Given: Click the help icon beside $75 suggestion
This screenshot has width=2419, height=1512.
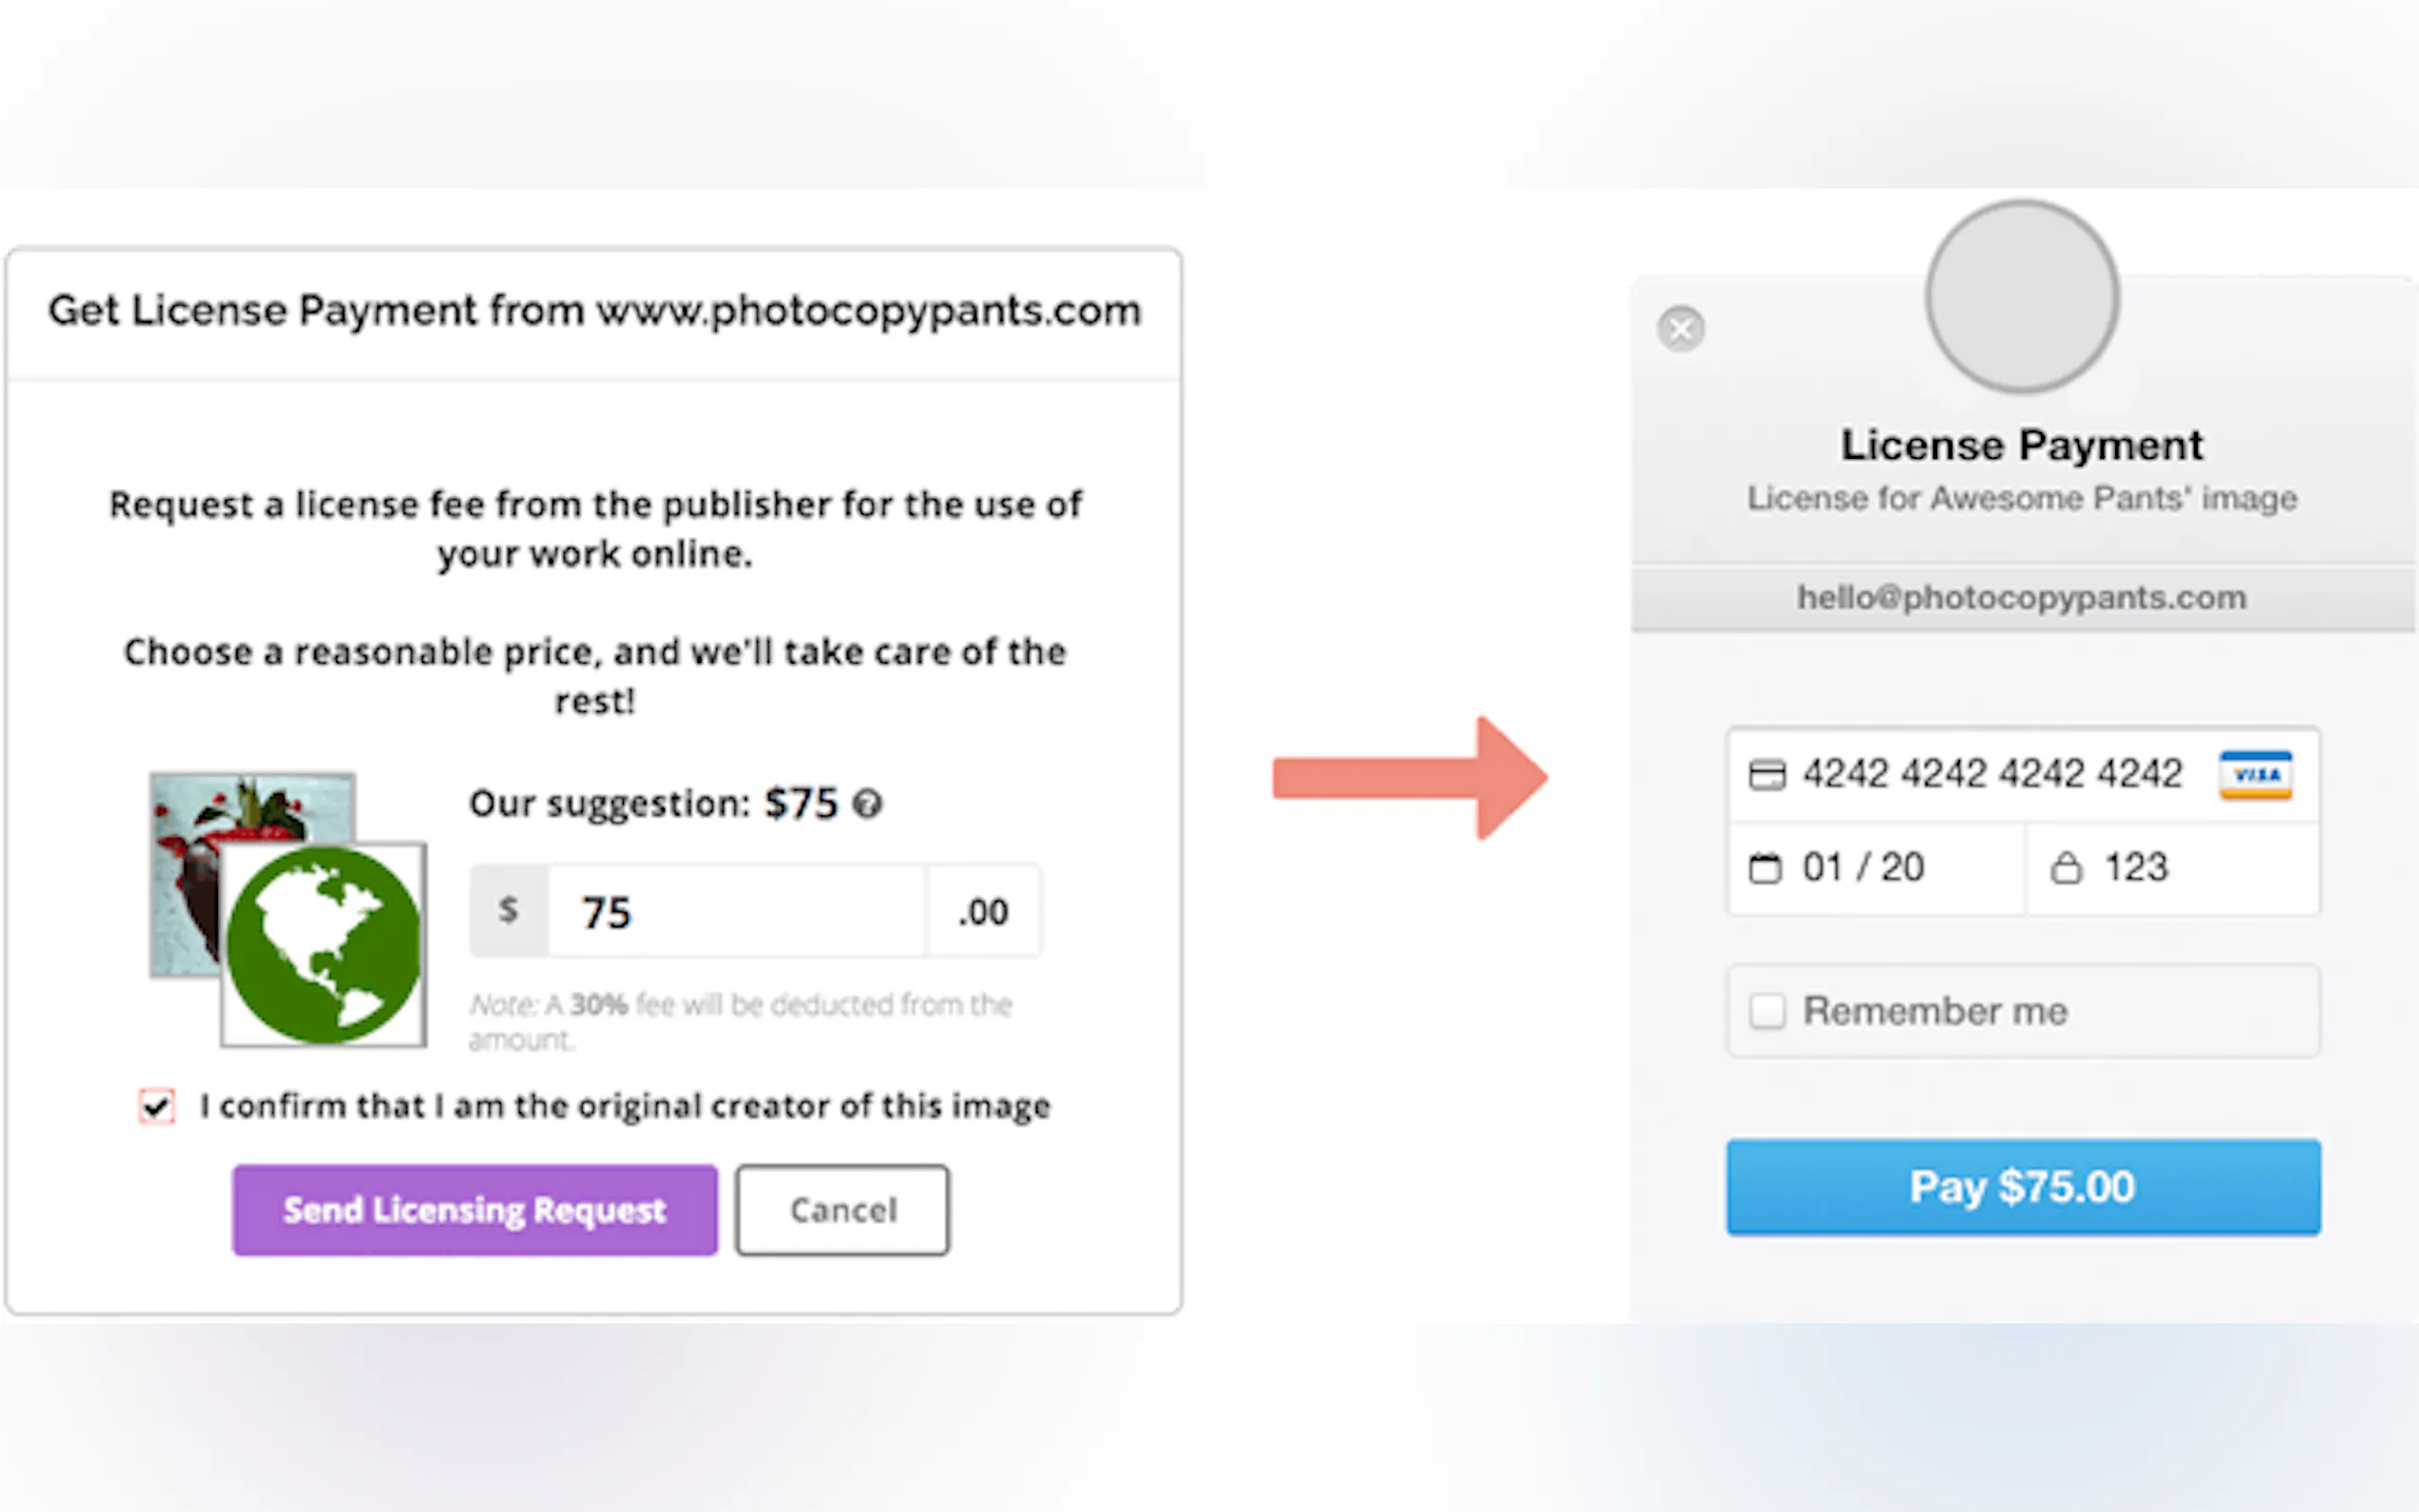Looking at the screenshot, I should (867, 804).
